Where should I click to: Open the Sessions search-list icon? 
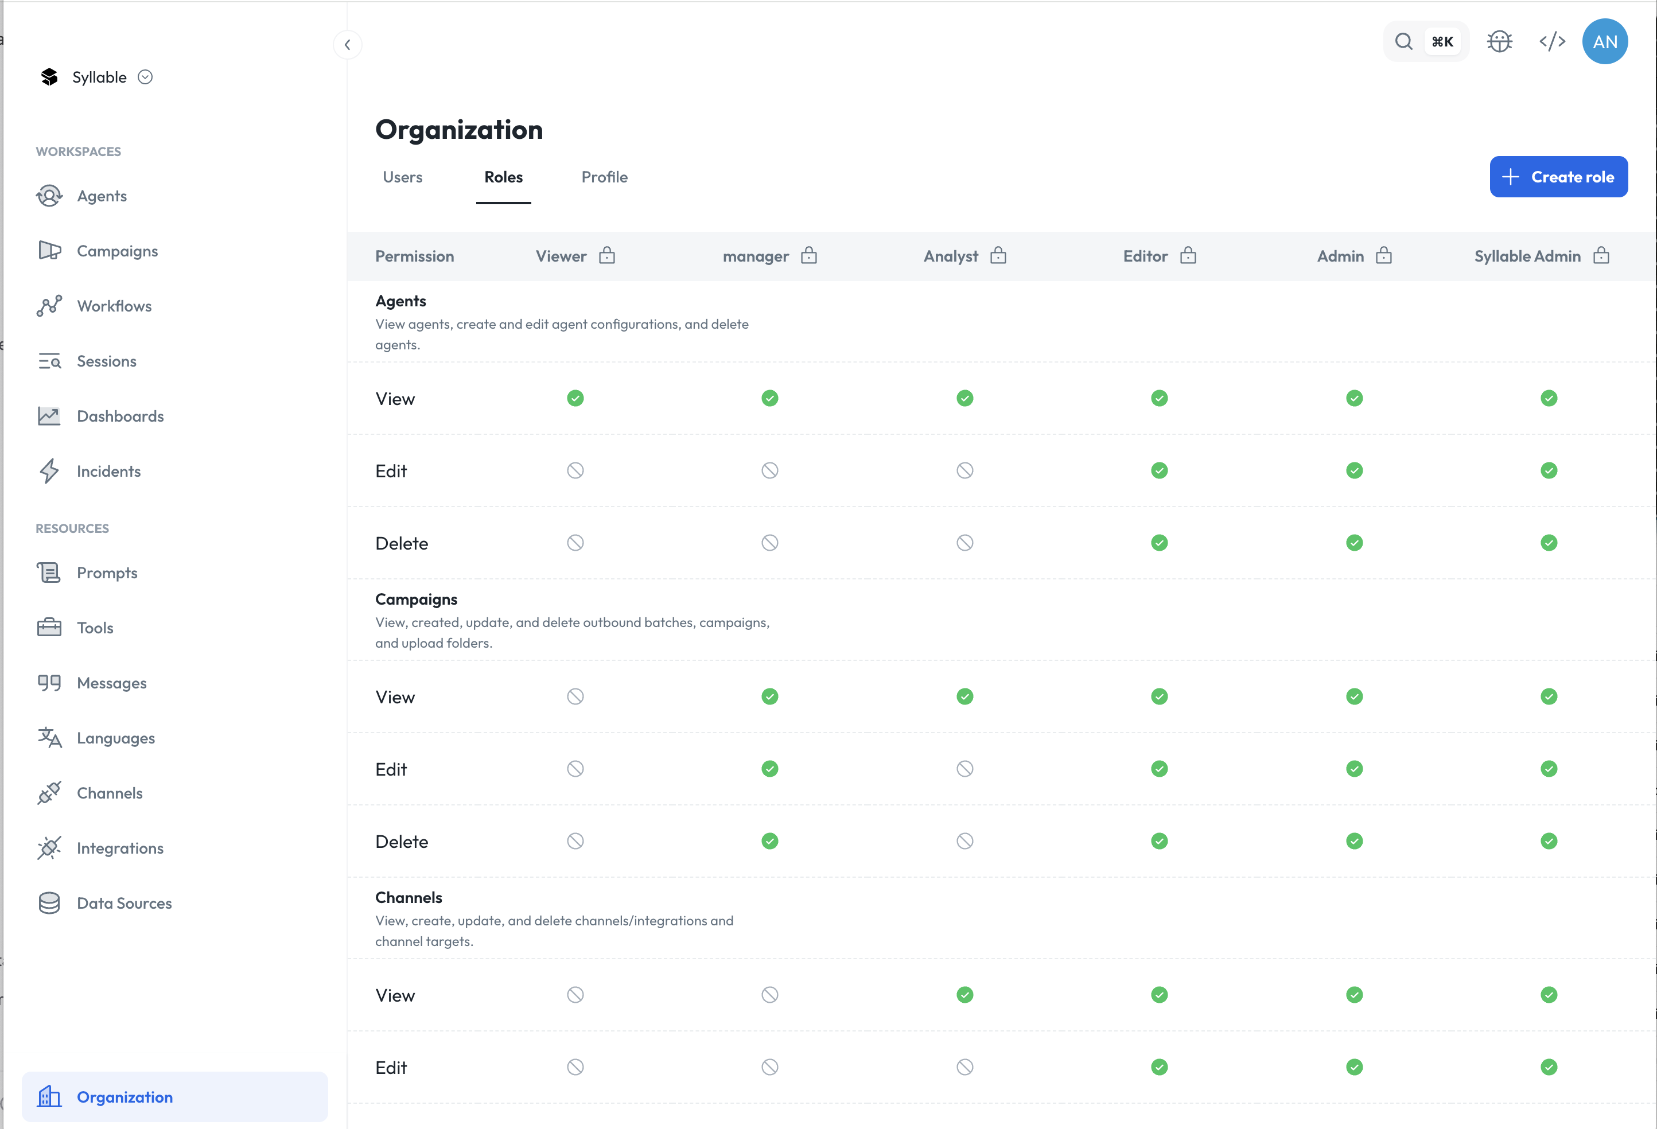pos(49,361)
